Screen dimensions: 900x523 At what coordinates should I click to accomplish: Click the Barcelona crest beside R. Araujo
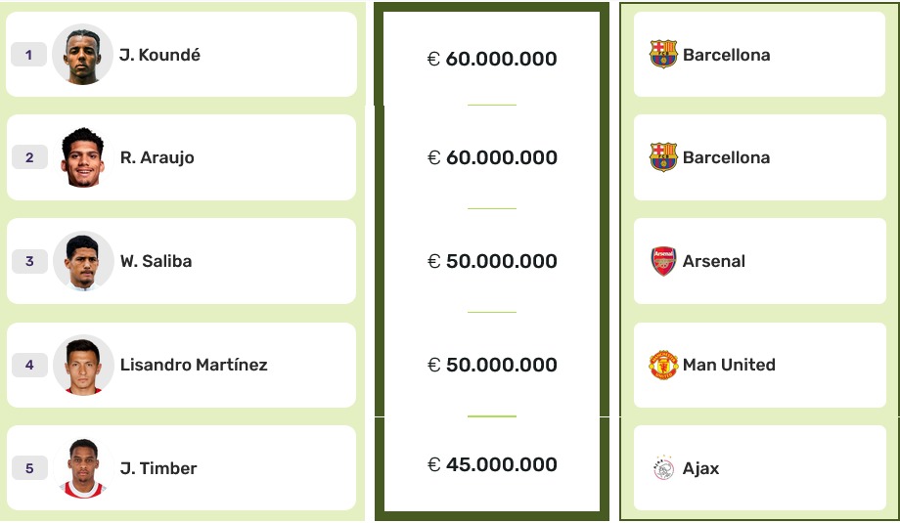point(663,157)
